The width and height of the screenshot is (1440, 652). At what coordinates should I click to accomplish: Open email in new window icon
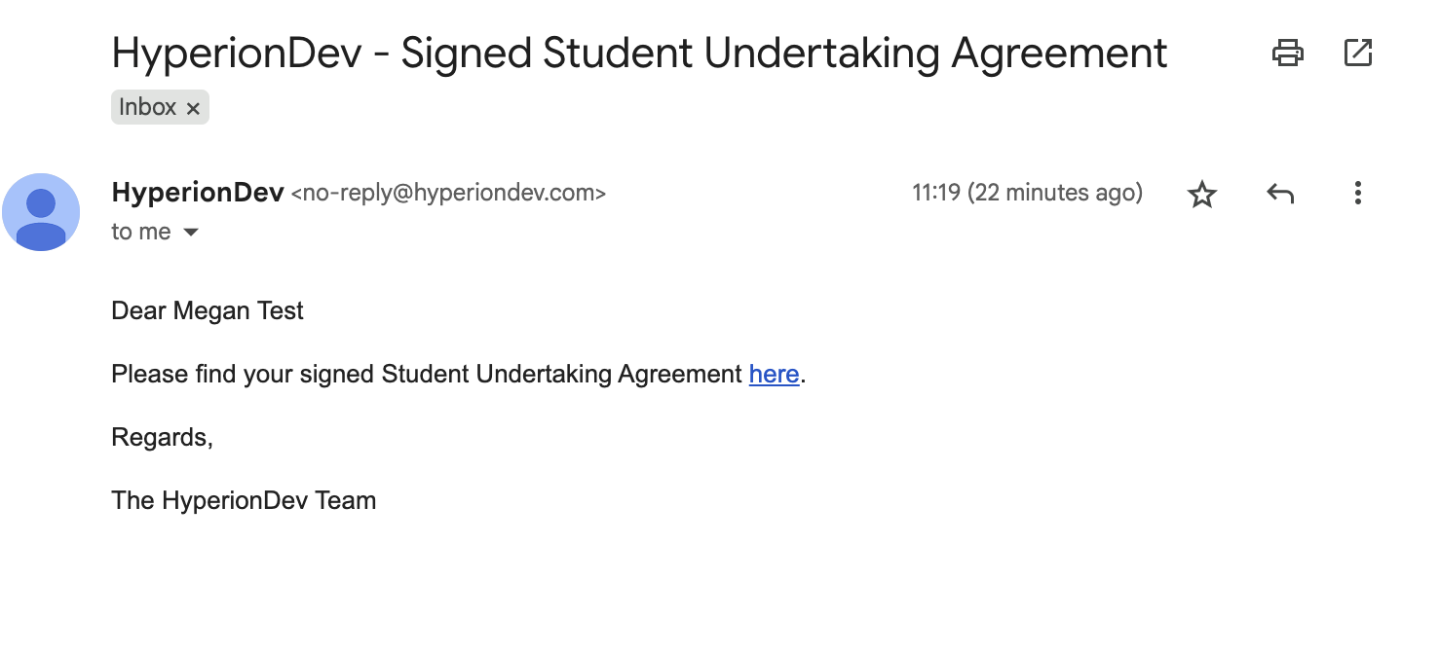point(1357,53)
